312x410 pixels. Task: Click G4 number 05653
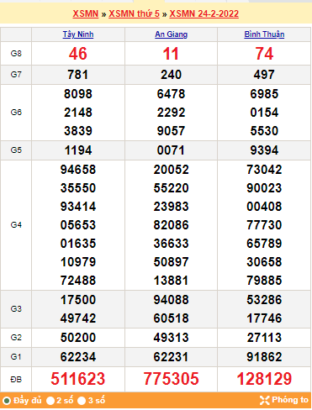coord(78,225)
